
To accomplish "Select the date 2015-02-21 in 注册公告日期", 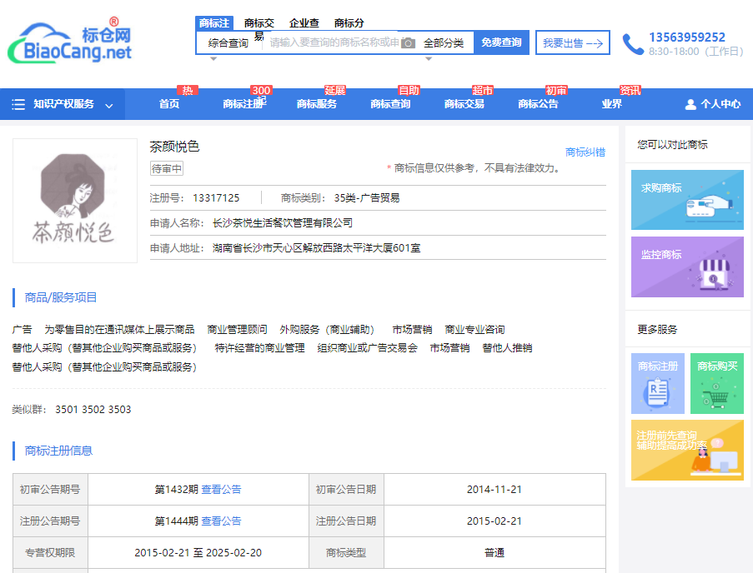I will pos(494,521).
